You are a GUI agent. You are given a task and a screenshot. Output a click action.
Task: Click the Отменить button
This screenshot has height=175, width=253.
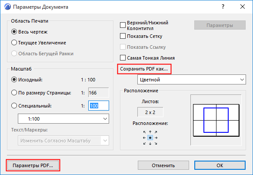tap(163, 165)
